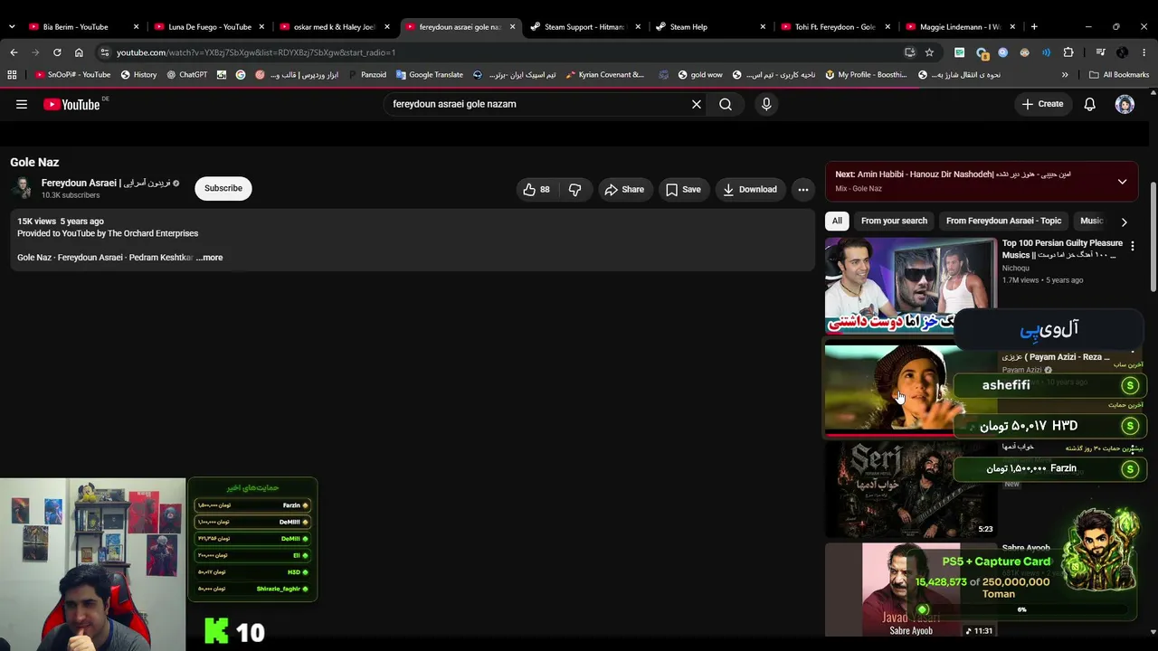
Task: Open the tab search dropdown
Action: coord(12,27)
